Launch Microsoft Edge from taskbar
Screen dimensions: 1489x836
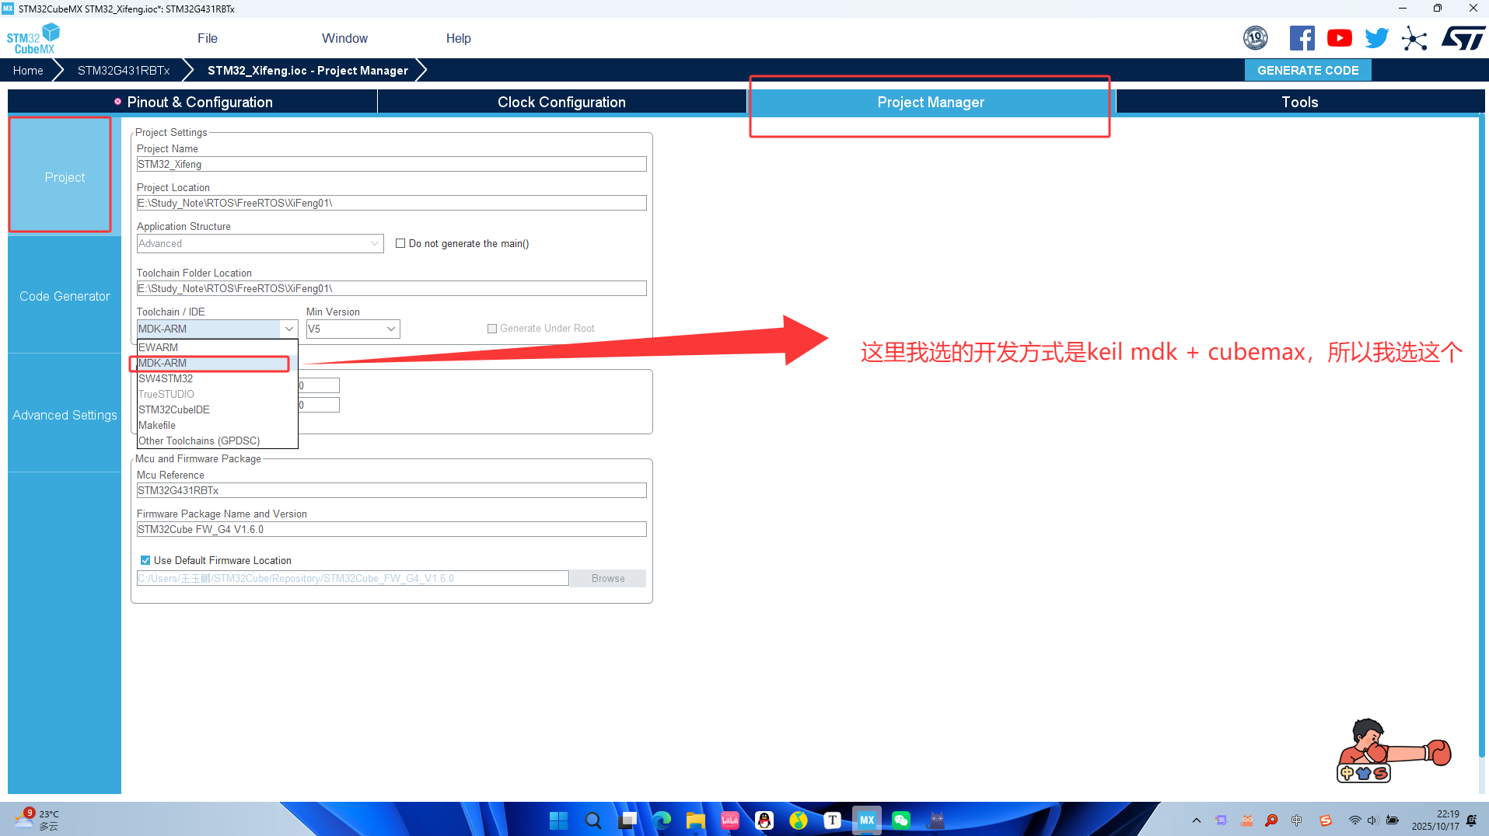(662, 820)
